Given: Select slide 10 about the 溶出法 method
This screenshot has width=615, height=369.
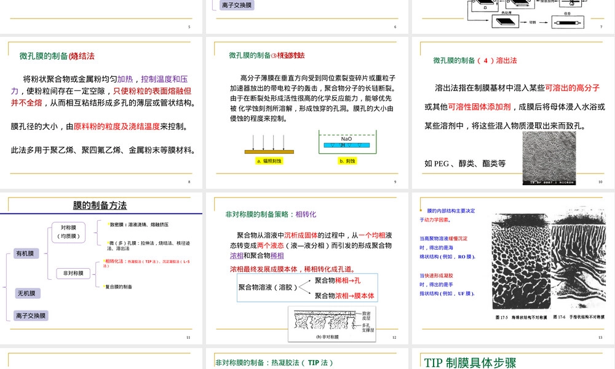Looking at the screenshot, I should (x=513, y=113).
